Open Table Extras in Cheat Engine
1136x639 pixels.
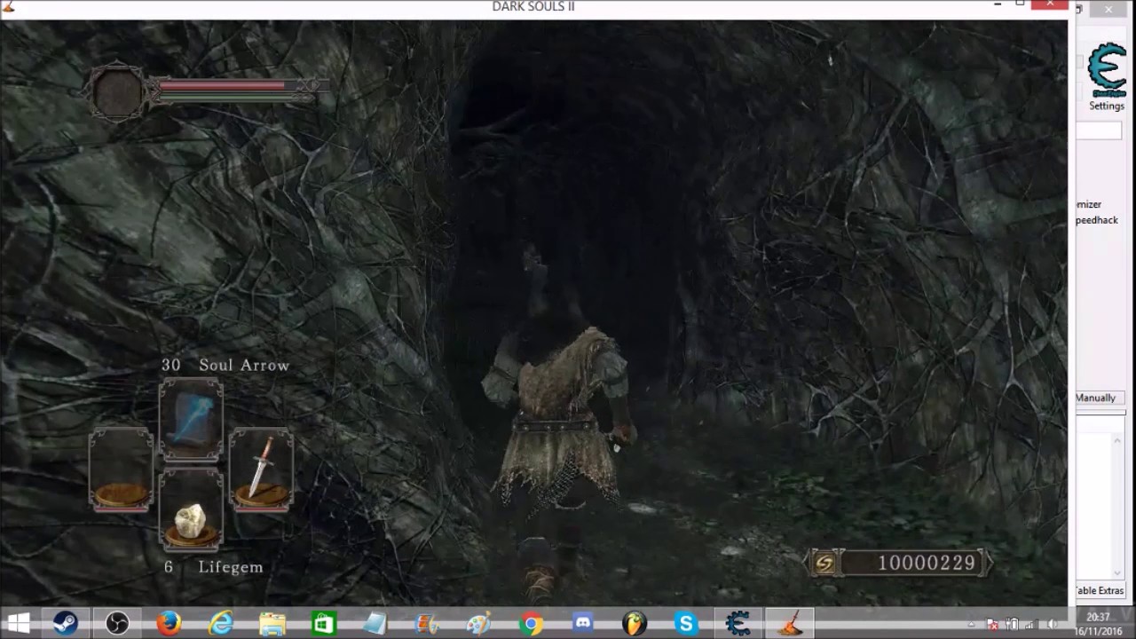pyautogui.click(x=1100, y=590)
